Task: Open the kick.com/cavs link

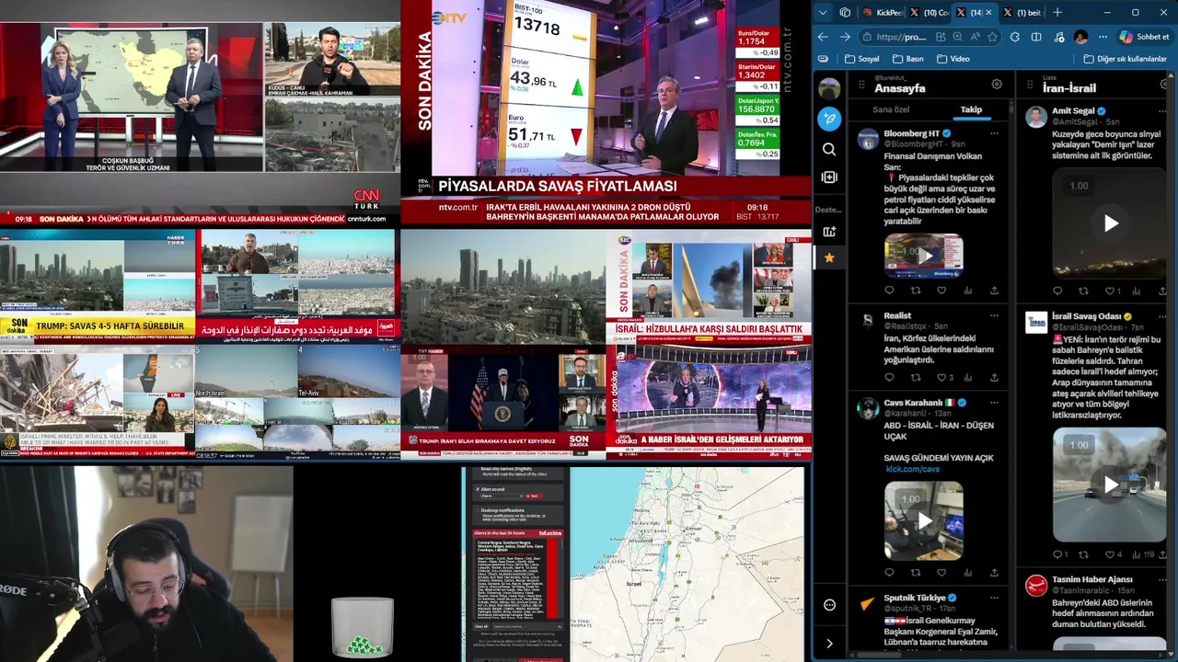Action: tap(913, 469)
